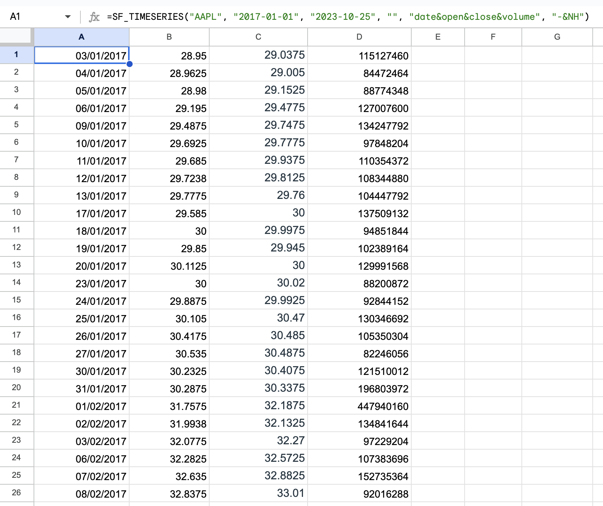Select row 14 header

[x=17, y=283]
